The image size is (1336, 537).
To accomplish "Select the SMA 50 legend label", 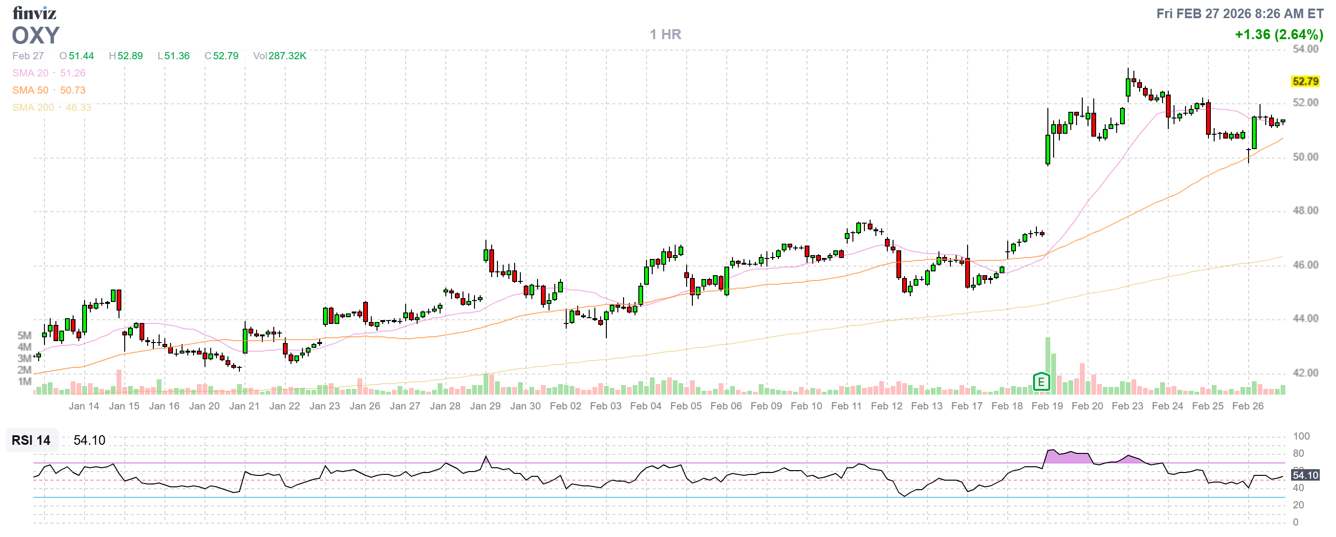I will click(30, 90).
